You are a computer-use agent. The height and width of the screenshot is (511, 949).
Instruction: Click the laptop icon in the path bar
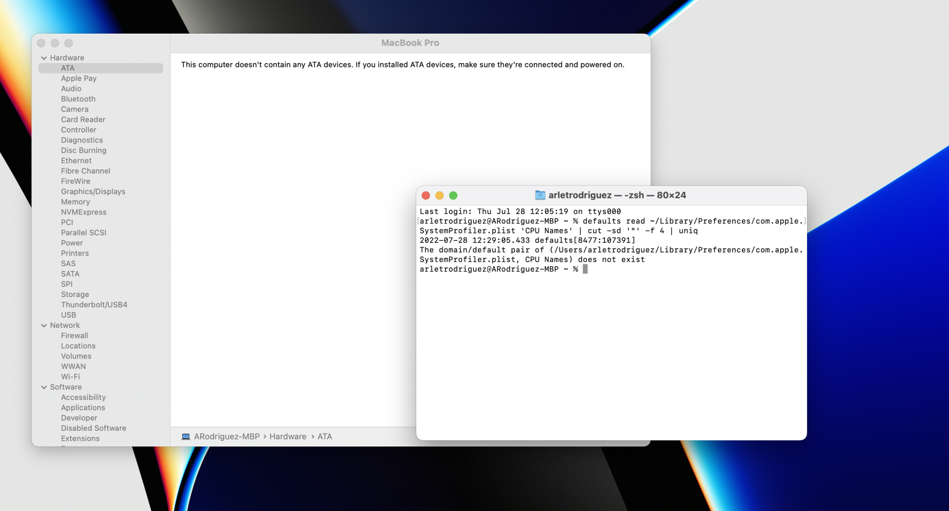[x=186, y=437]
